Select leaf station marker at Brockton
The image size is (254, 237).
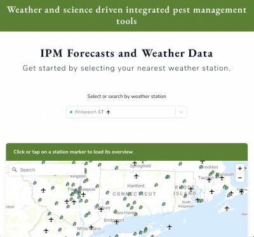(x=201, y=167)
